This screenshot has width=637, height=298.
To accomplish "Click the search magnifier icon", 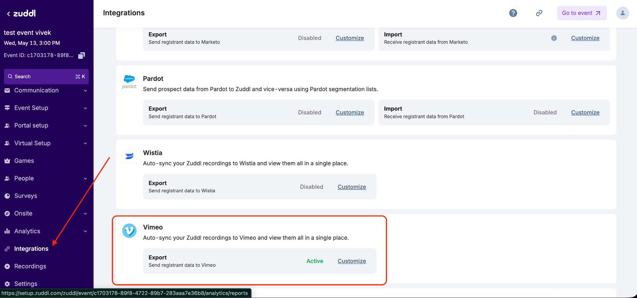I will [10, 77].
